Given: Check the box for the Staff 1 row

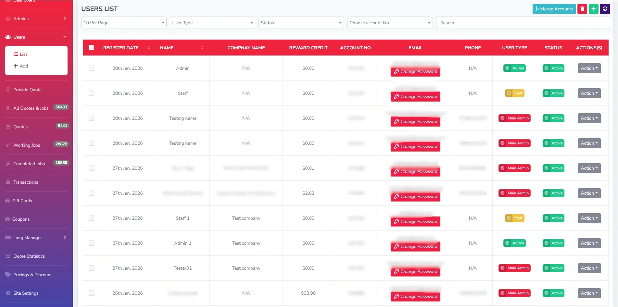Looking at the screenshot, I should [91, 218].
